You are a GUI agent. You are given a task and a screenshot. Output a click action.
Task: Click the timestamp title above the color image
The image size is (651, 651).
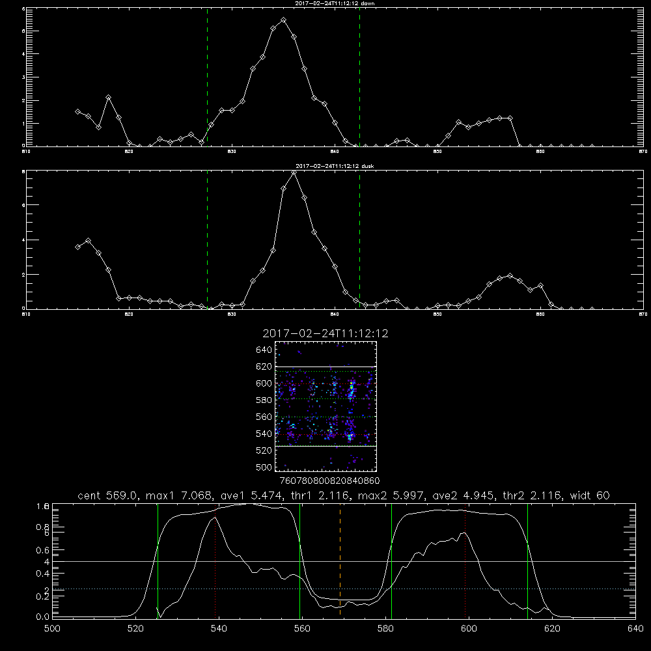325,333
